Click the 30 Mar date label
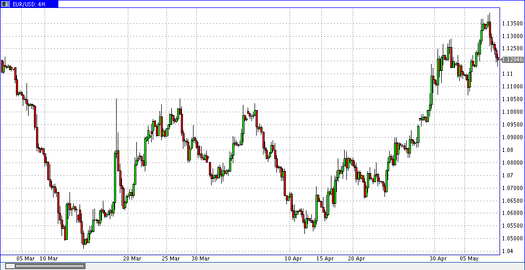The width and height of the screenshot is (525, 270). click(x=200, y=259)
